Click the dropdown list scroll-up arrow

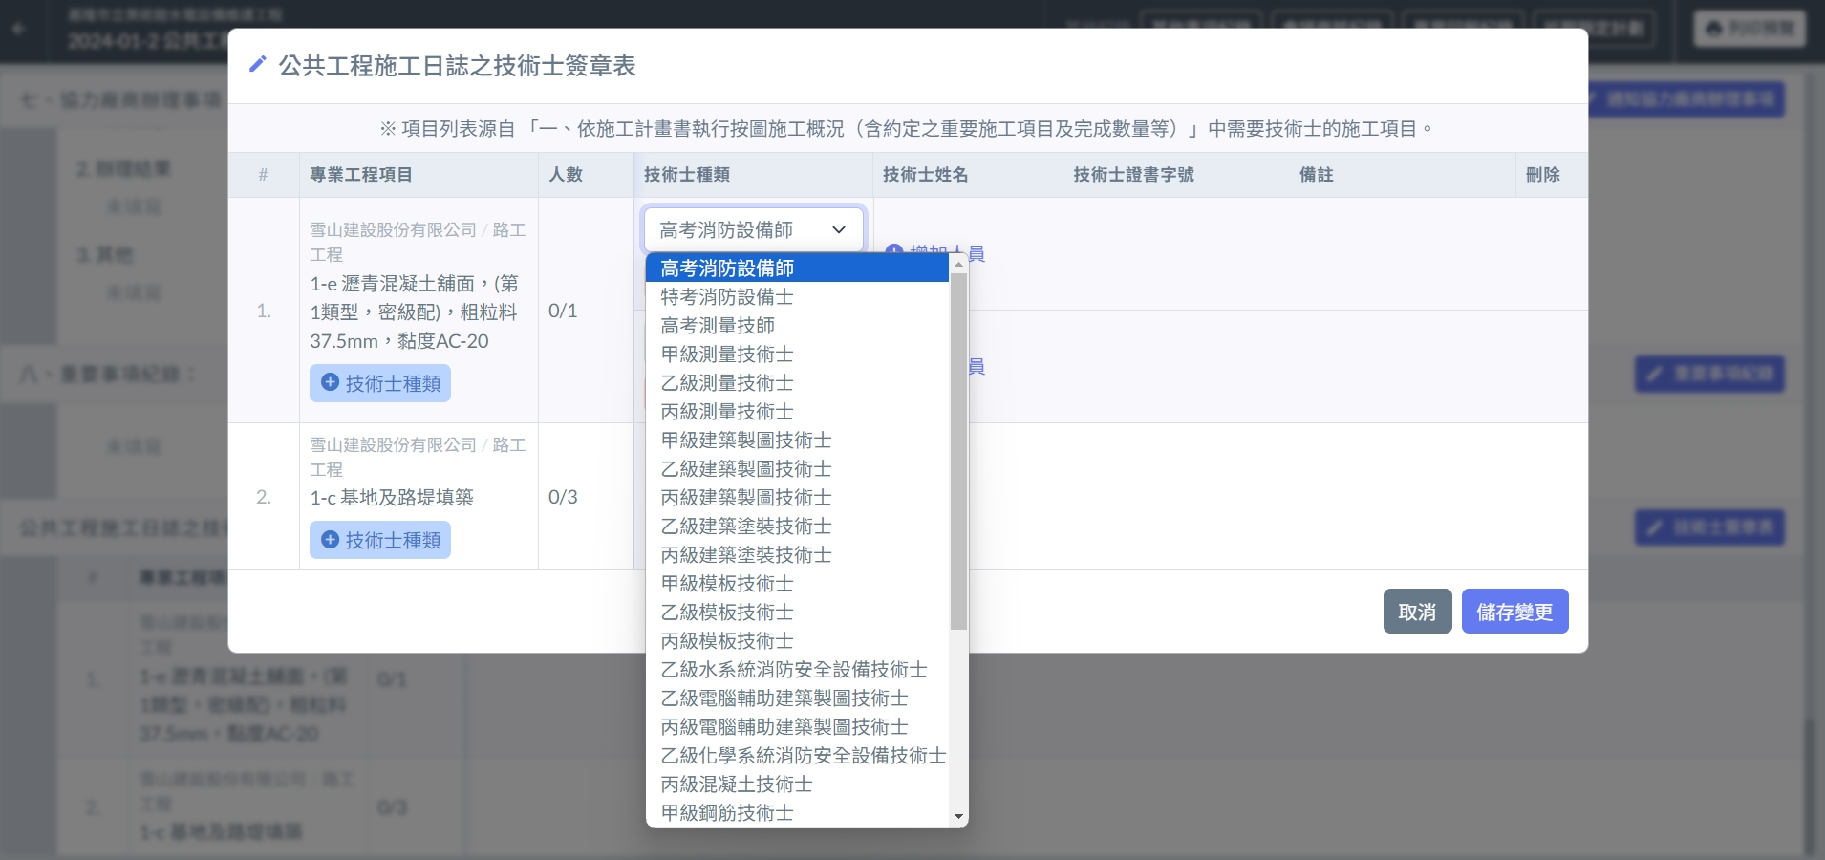point(958,264)
